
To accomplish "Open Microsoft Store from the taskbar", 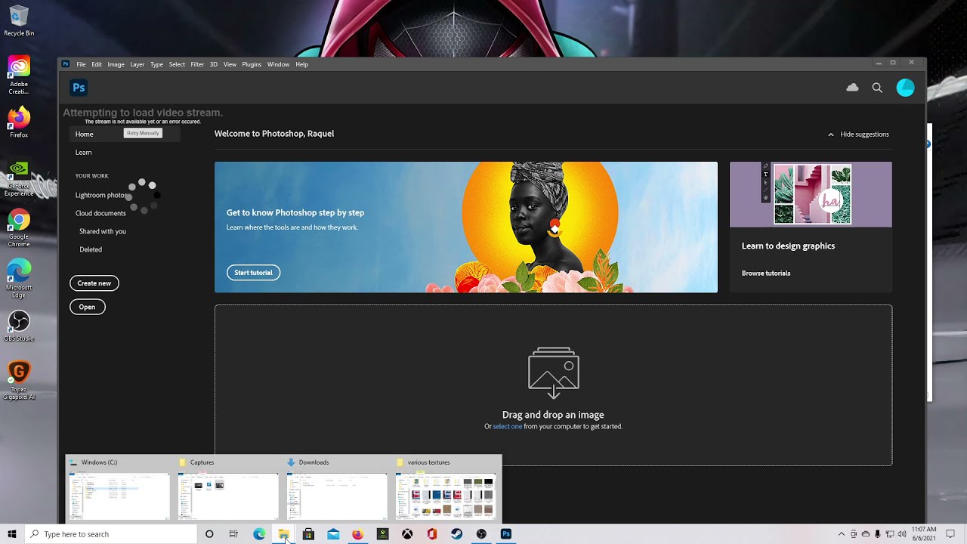I will click(x=308, y=534).
